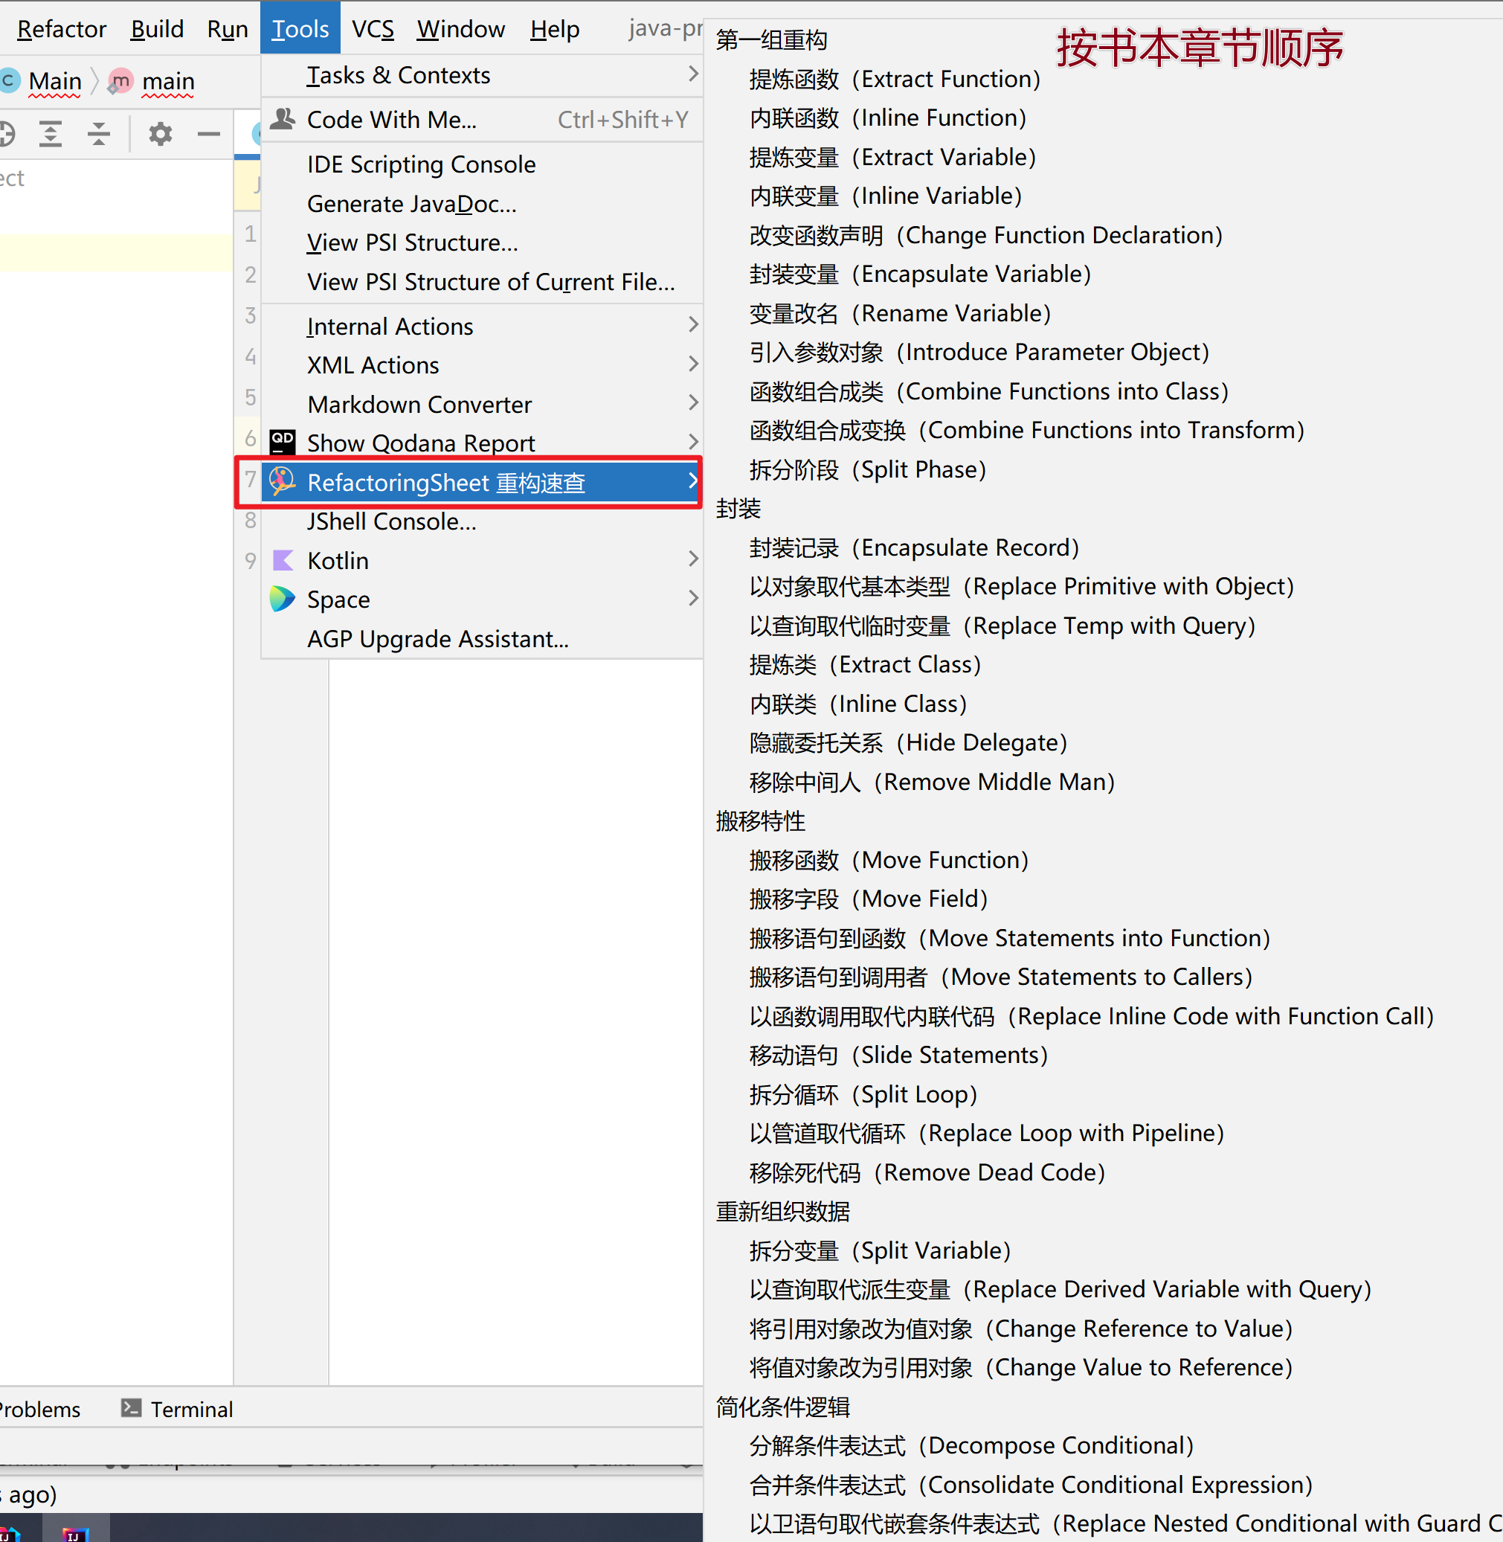Screen dimensions: 1503x1542
Task: Click the Terminal icon in bottom bar
Action: pos(131,1408)
